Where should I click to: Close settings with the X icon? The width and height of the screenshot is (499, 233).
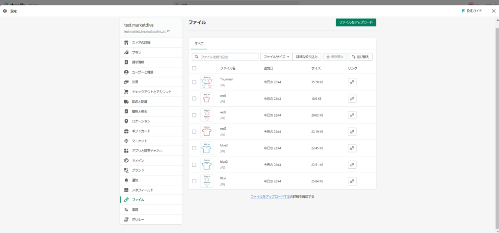(x=493, y=11)
